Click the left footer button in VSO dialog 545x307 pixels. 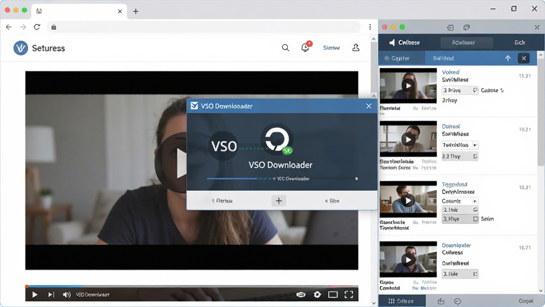(222, 201)
